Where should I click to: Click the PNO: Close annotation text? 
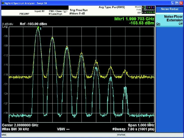click(55, 11)
